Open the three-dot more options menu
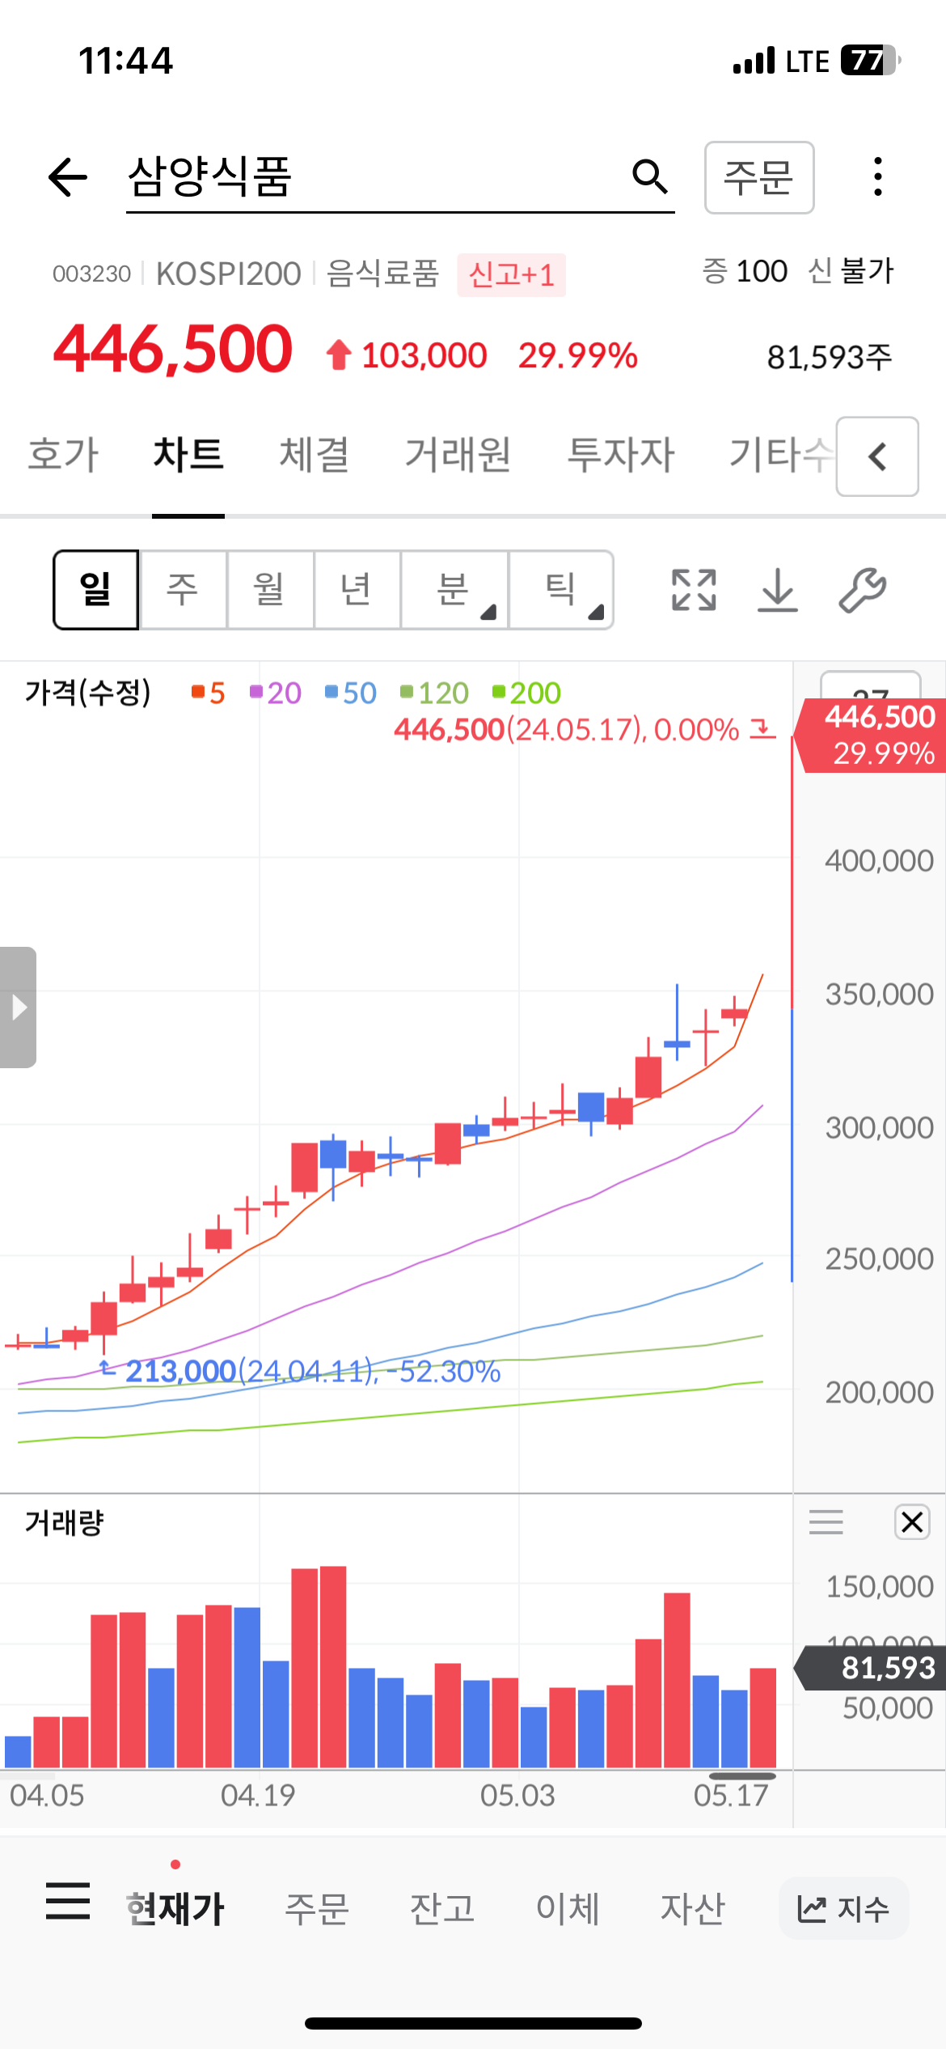 point(877,176)
